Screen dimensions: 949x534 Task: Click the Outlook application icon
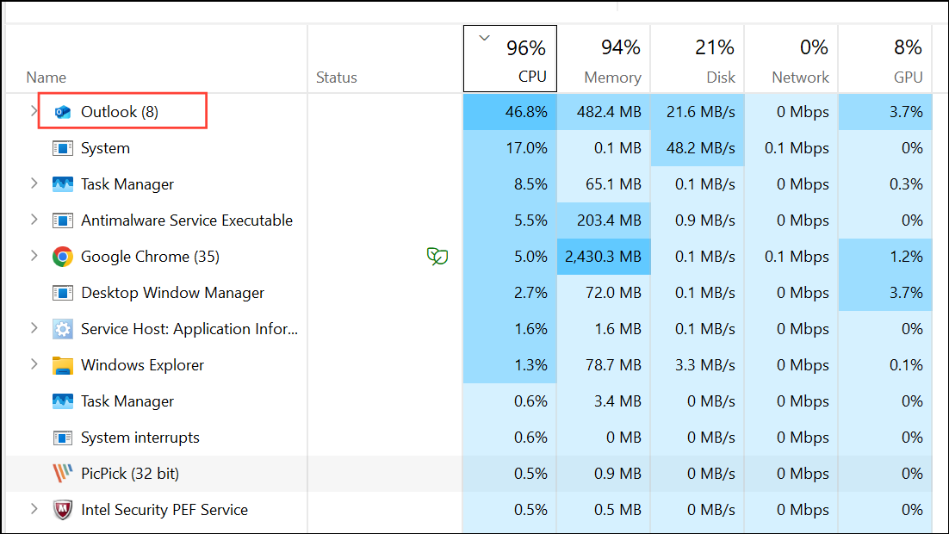(63, 111)
